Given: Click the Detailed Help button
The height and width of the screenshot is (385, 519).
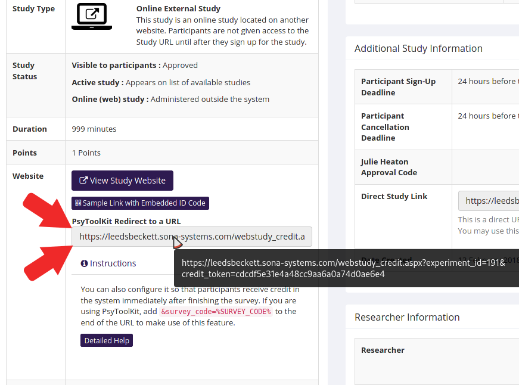Looking at the screenshot, I should (107, 340).
